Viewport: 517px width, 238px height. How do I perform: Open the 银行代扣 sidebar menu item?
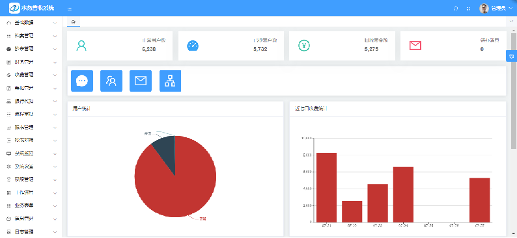pyautogui.click(x=32, y=101)
